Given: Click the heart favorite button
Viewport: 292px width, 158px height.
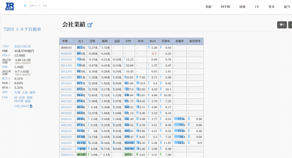Looking at the screenshot, I should click(x=282, y=25).
